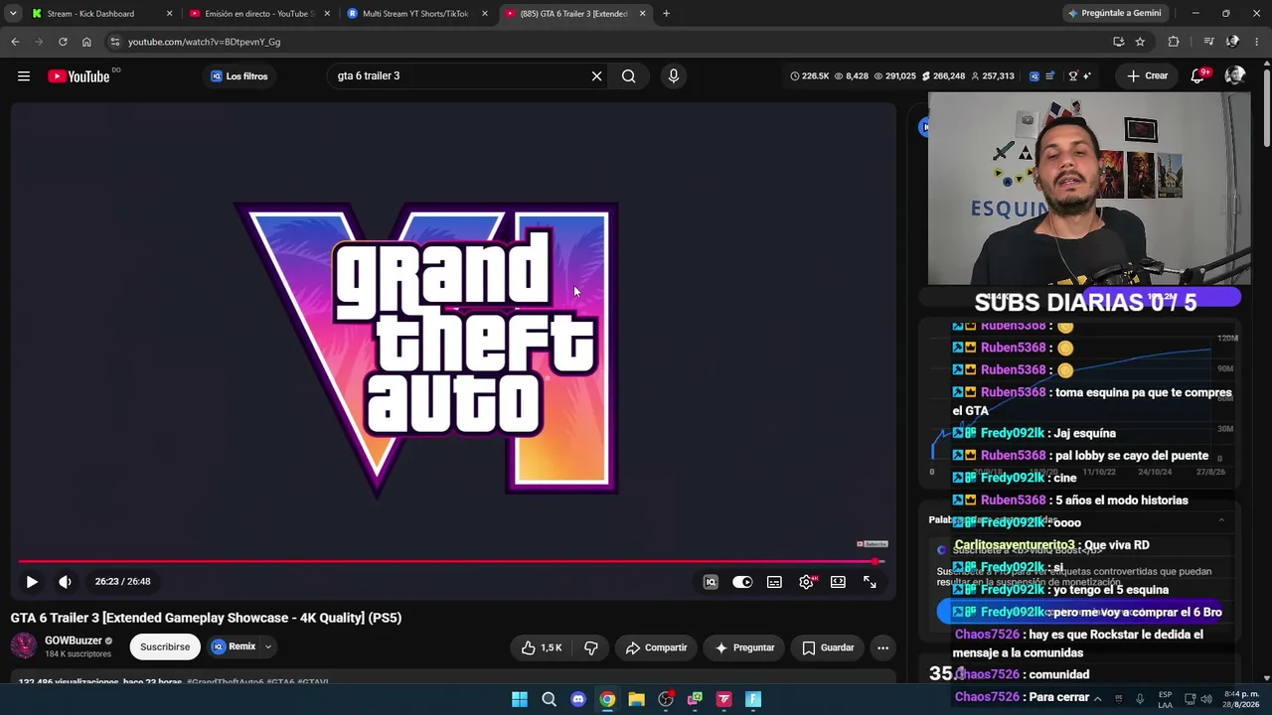Click the 226.5K watch time stat
This screenshot has height=715, width=1272.
pyautogui.click(x=810, y=76)
